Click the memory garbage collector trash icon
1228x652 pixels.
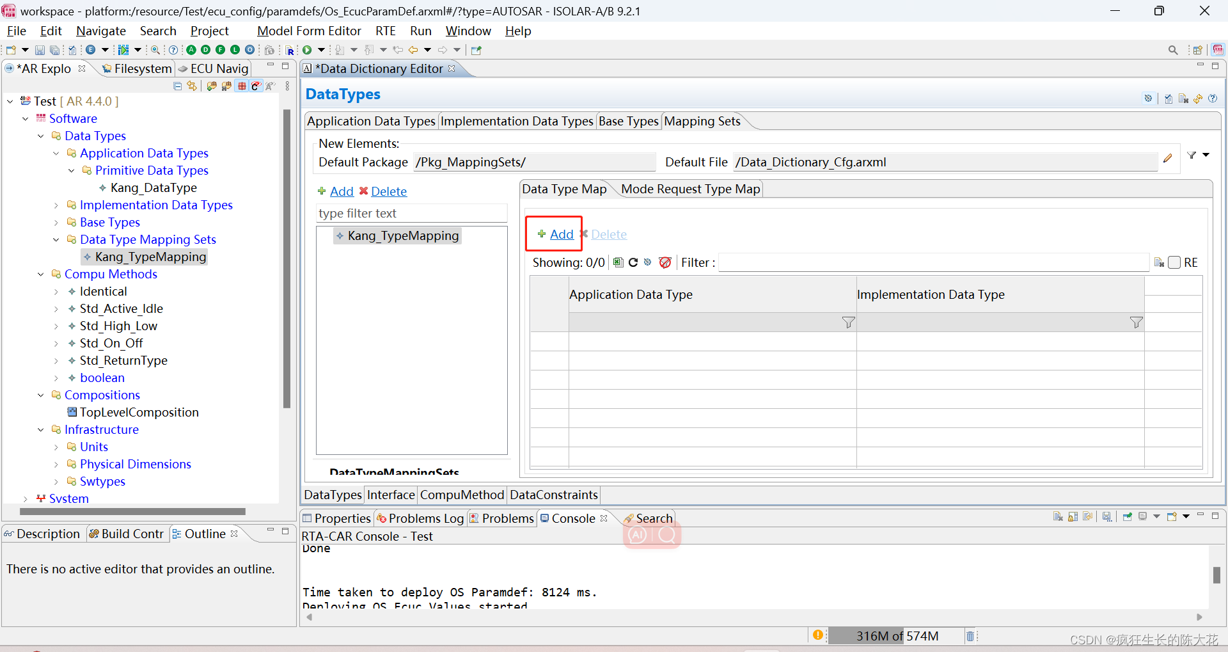(970, 636)
